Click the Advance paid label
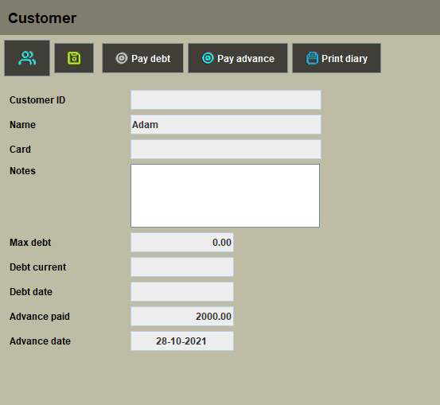The height and width of the screenshot is (405, 440). [x=40, y=317]
